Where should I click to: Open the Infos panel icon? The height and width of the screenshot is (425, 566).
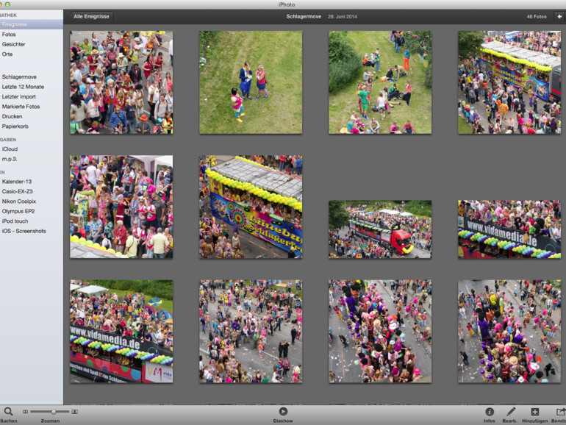490,412
